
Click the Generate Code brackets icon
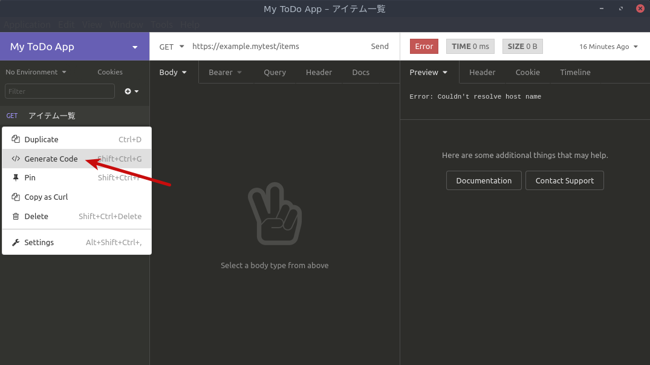point(16,159)
